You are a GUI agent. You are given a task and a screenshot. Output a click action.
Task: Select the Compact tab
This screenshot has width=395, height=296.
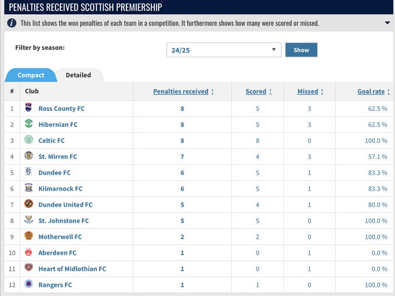[x=31, y=75]
